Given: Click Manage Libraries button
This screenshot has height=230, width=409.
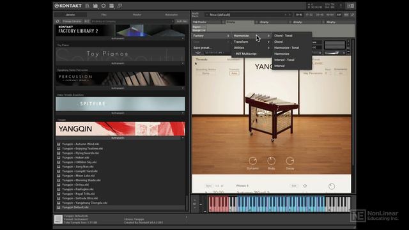Looking at the screenshot, I should click(x=72, y=21).
